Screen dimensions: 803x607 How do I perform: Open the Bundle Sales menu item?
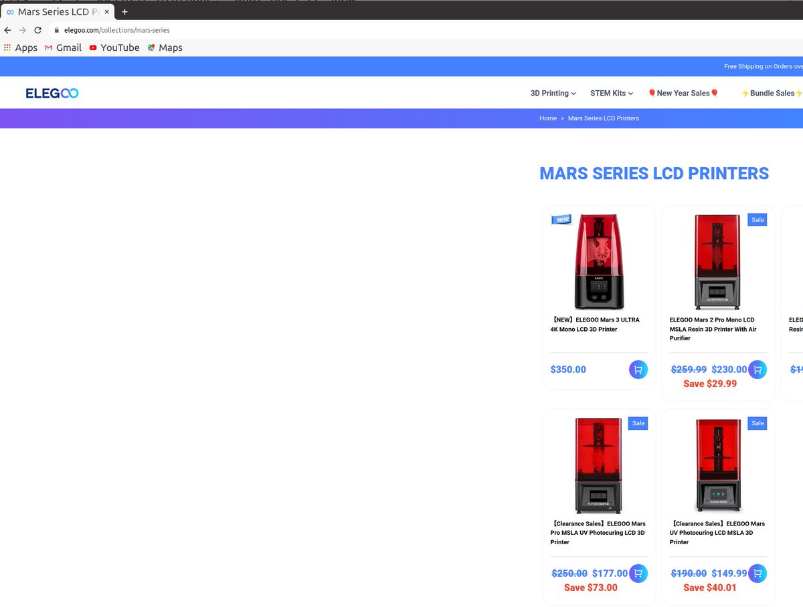pyautogui.click(x=772, y=93)
